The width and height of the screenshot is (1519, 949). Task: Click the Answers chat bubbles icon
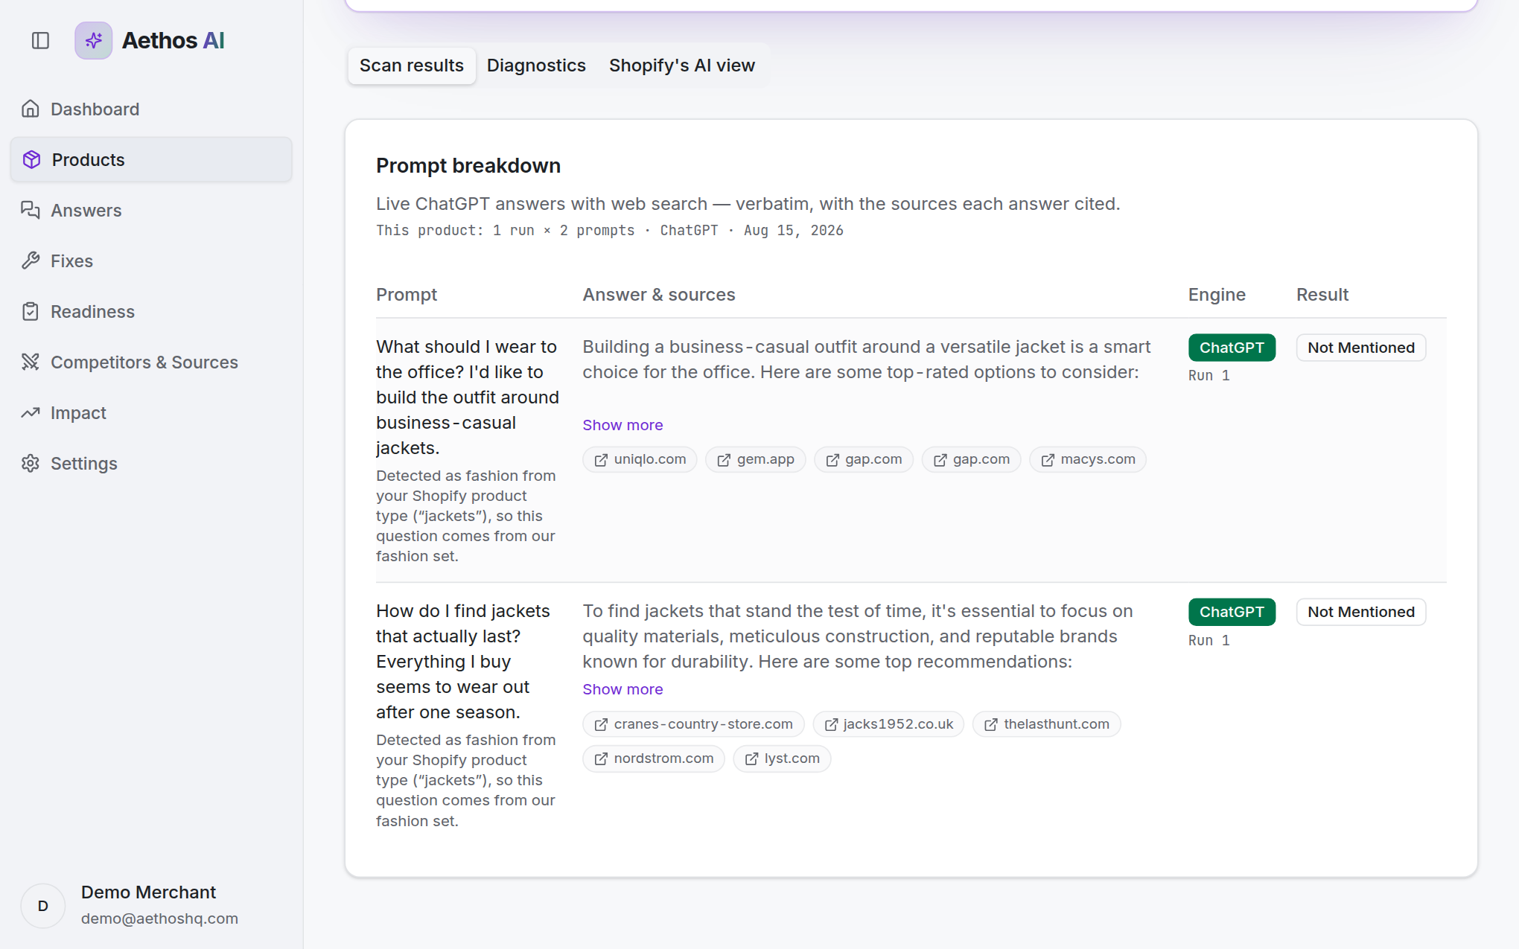[x=31, y=211]
